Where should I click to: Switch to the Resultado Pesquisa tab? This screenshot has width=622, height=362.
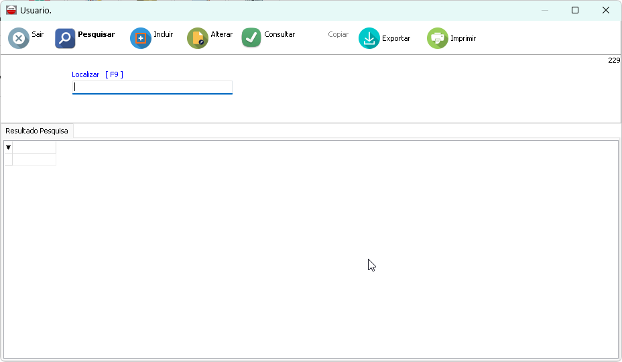coord(37,131)
